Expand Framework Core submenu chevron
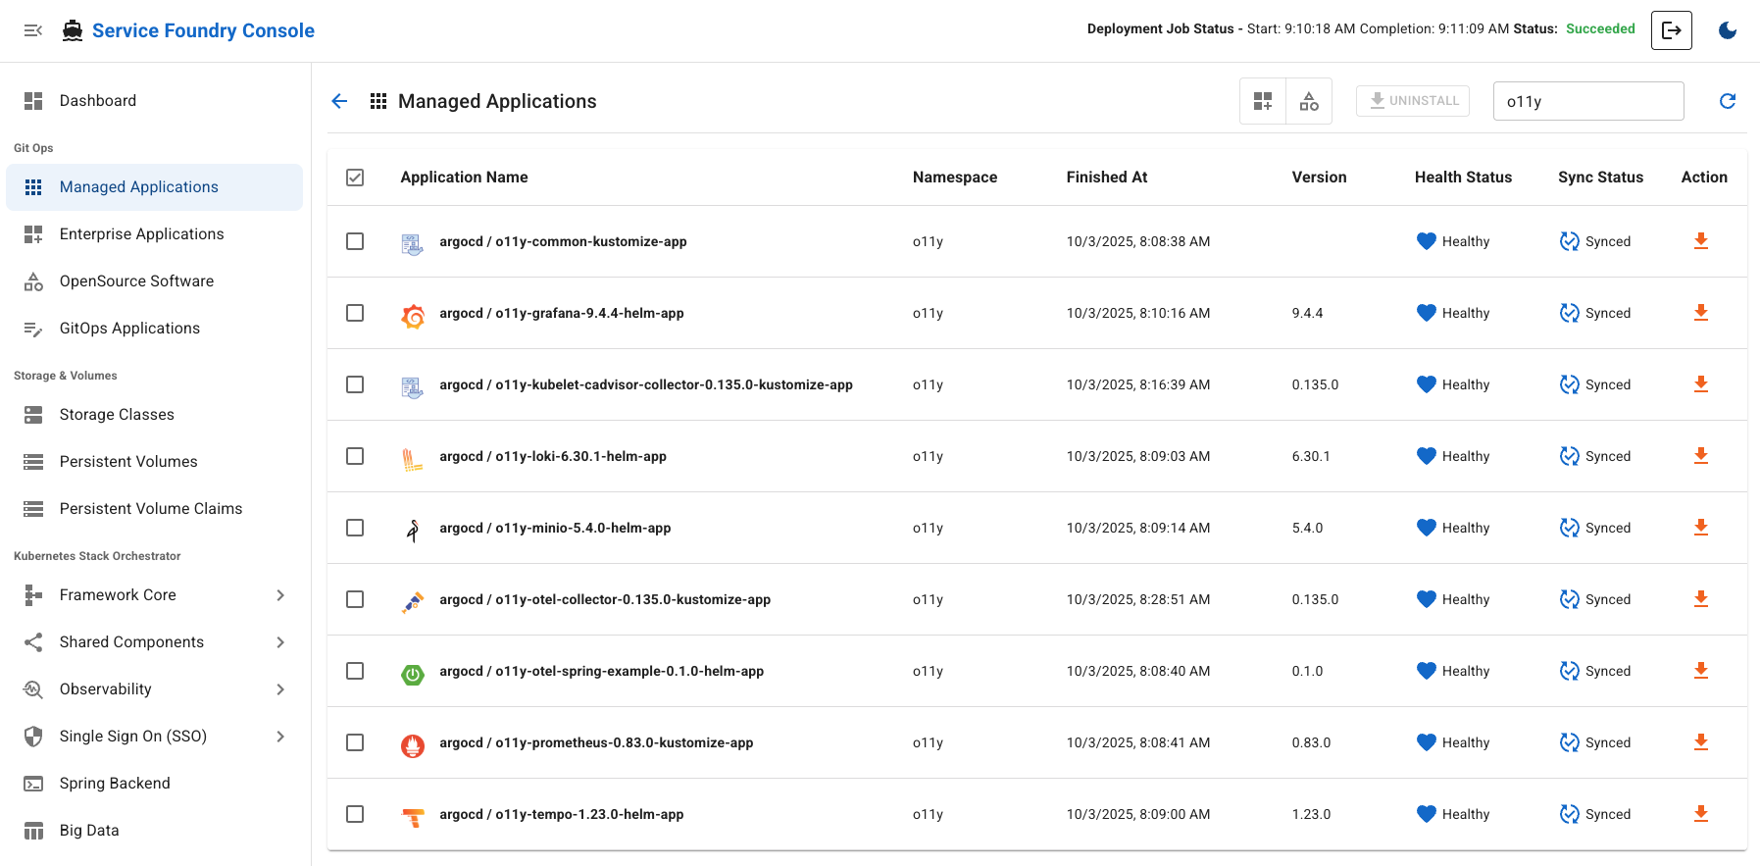1760x866 pixels. click(x=280, y=595)
